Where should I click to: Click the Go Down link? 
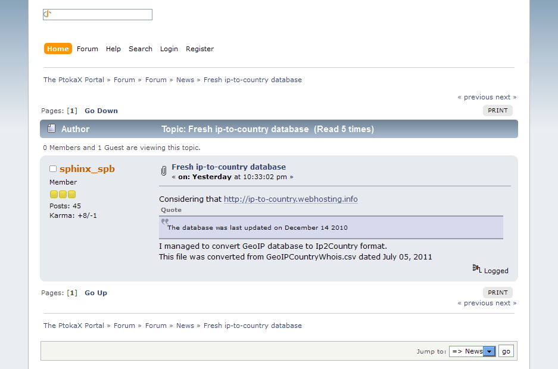point(101,111)
